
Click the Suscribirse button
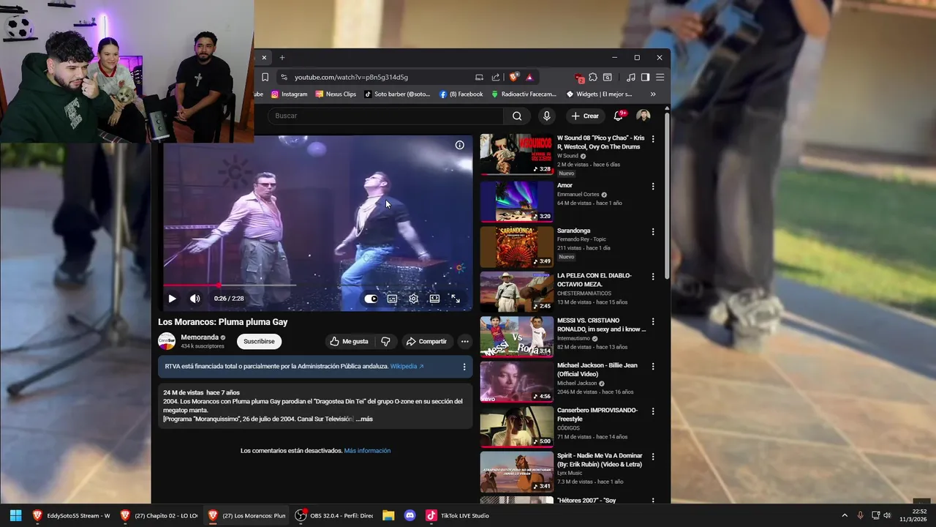[259, 341]
